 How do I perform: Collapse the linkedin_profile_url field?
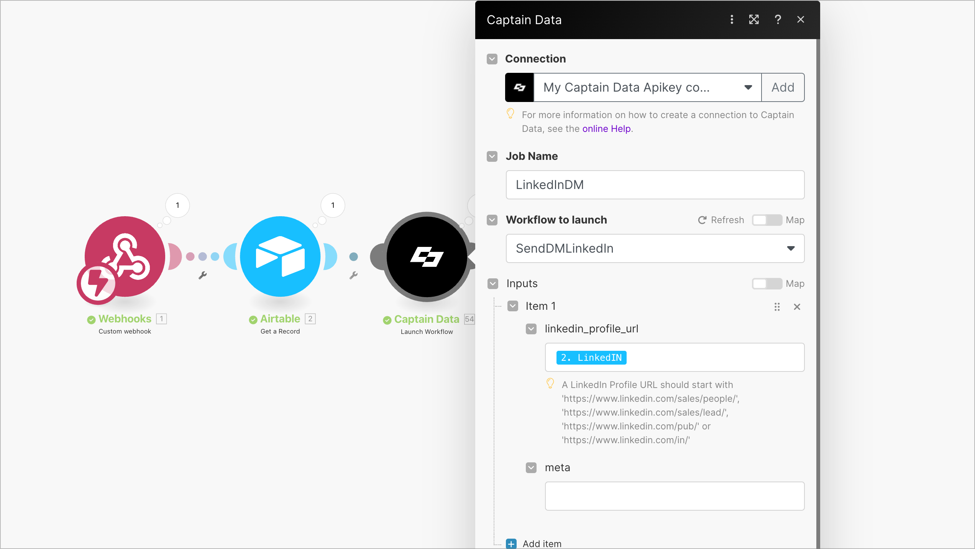point(531,329)
